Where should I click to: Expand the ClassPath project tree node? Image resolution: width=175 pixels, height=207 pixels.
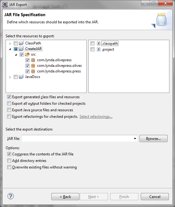(10, 44)
